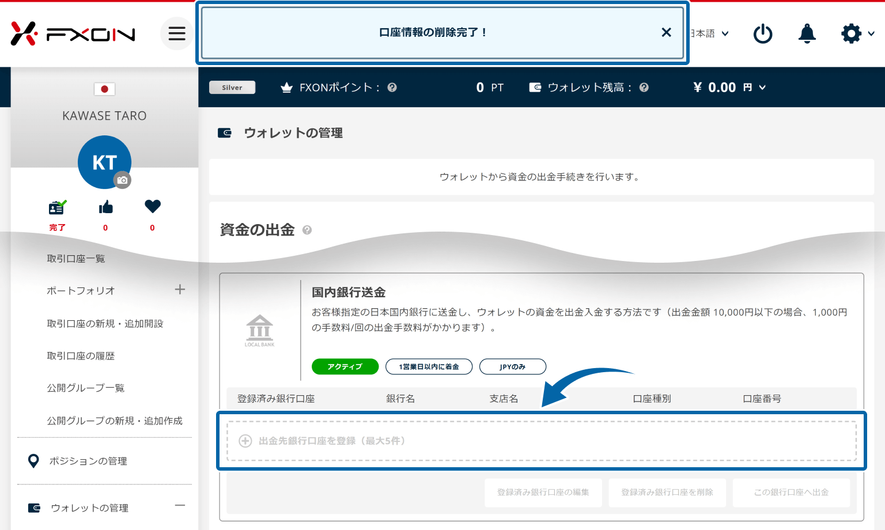885x530 pixels.
Task: Open 取引口座の履歴
Action: click(x=81, y=356)
